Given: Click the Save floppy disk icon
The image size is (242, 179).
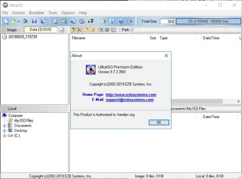Looking at the screenshot, I should 34,21.
